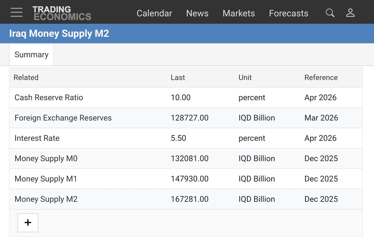Click the Interest Rate link
The height and width of the screenshot is (241, 374).
(37, 138)
